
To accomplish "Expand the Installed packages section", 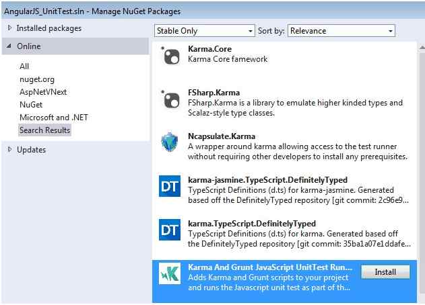I will [9, 28].
